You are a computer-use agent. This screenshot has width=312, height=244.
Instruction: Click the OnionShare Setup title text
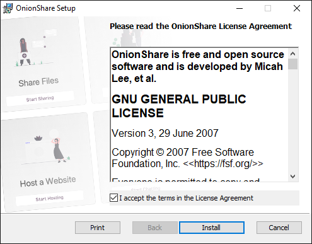click(45, 8)
